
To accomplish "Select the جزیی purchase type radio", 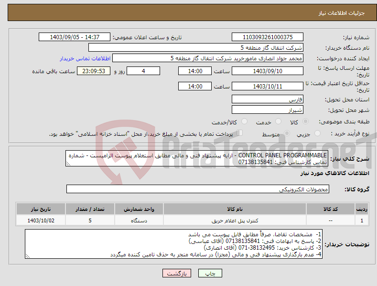I will [x=317, y=133].
